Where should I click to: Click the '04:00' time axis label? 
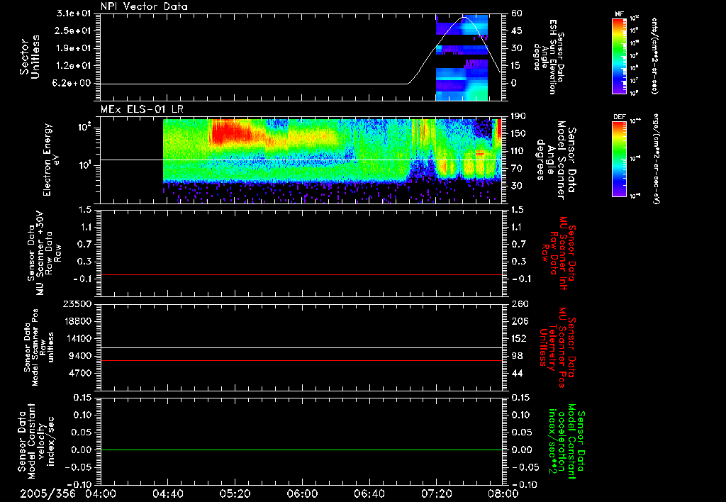tap(101, 493)
